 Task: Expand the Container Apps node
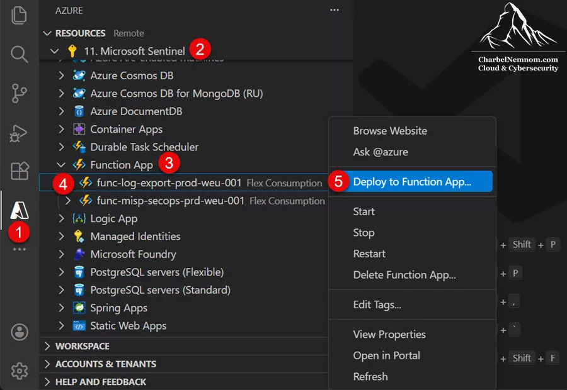[62, 130]
